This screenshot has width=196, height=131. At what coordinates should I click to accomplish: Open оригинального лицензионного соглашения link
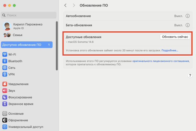pyautogui.click(x=161, y=61)
